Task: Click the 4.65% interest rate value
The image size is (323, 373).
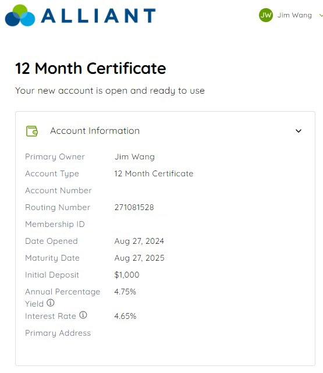Action: [125, 316]
